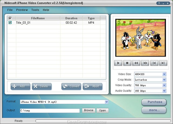Click the conversion progress bar
This screenshot has height=124, width=173.
tap(103, 121)
